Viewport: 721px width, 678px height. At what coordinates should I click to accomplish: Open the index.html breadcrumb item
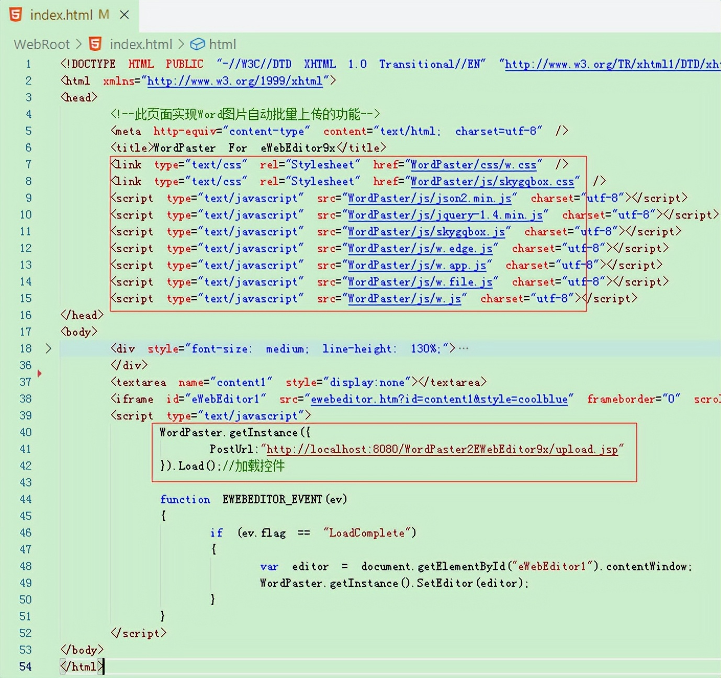140,44
